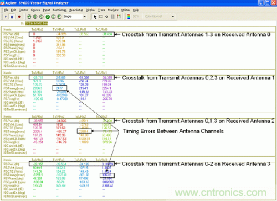Pick the diamond marker tool
Screen dimensions: 277x201
click(x=107, y=17)
